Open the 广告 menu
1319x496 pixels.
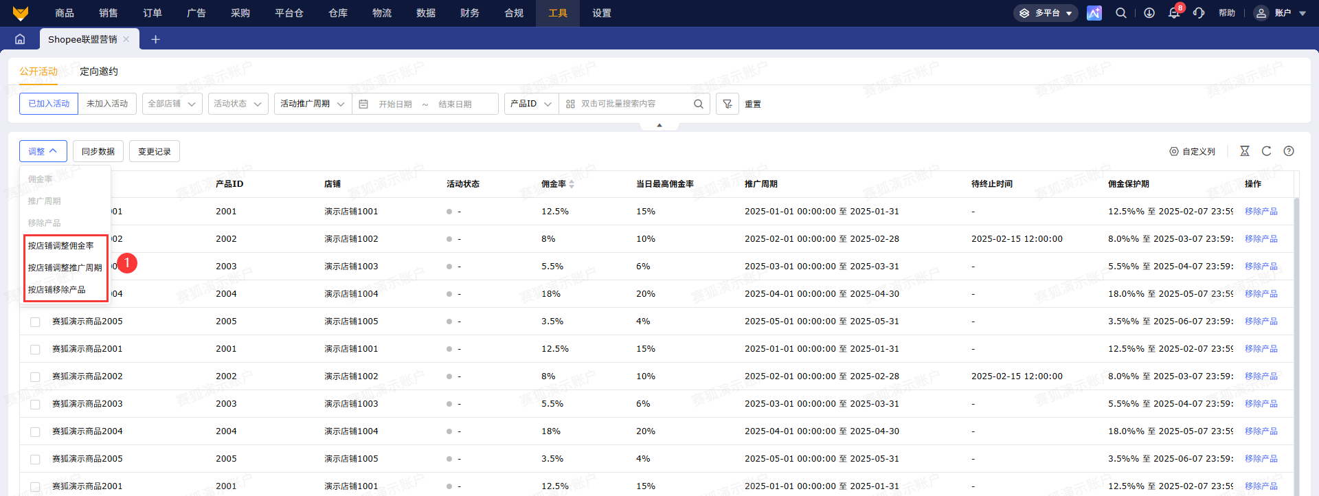coord(196,13)
